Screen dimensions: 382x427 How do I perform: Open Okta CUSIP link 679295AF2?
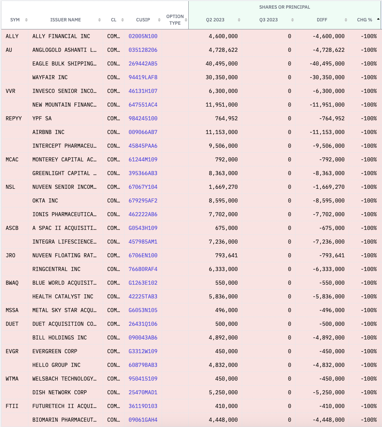[143, 201]
